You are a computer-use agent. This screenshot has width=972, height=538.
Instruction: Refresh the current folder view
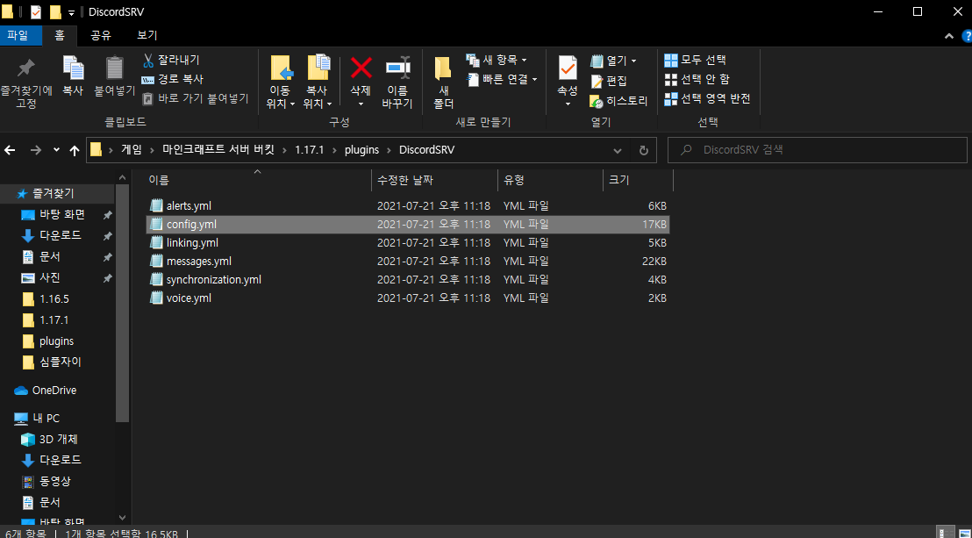pyautogui.click(x=643, y=151)
